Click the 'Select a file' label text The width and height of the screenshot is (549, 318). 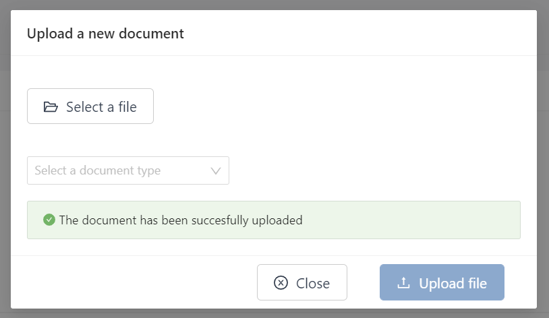click(x=101, y=107)
